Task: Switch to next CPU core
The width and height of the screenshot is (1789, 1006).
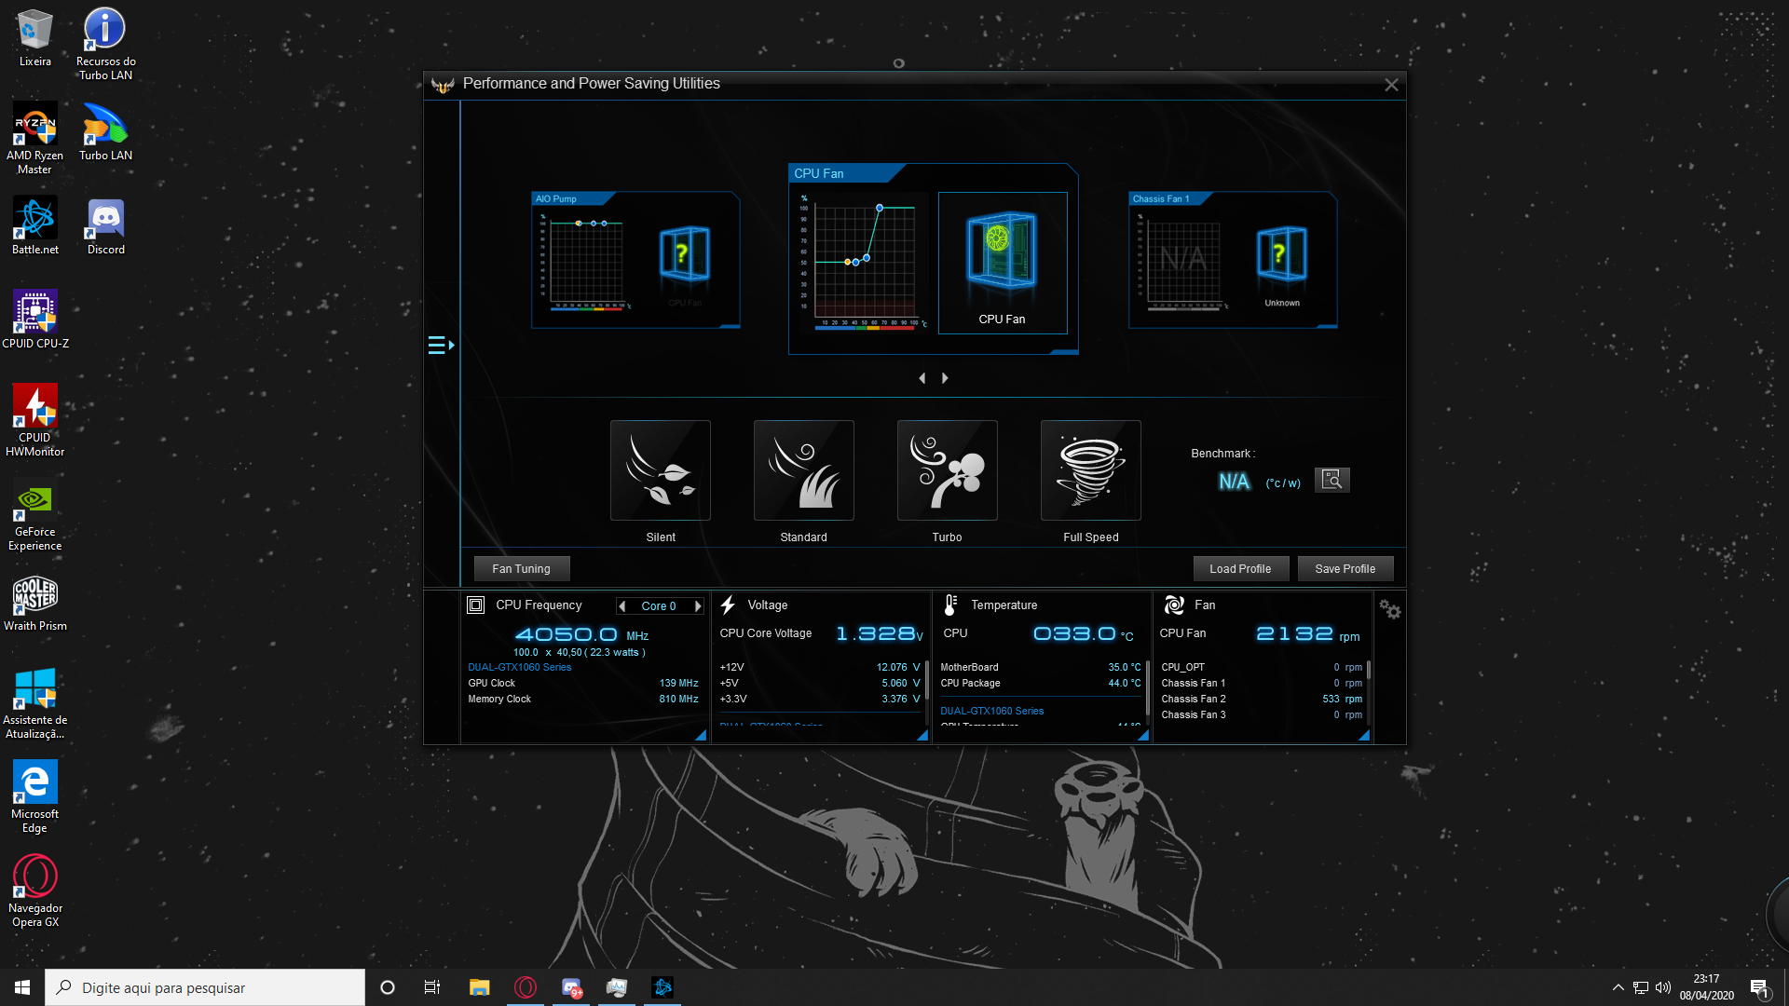Action: (x=698, y=606)
